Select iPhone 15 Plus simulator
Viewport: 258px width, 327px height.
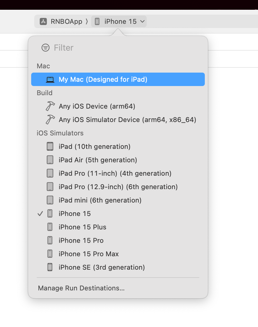118,227
